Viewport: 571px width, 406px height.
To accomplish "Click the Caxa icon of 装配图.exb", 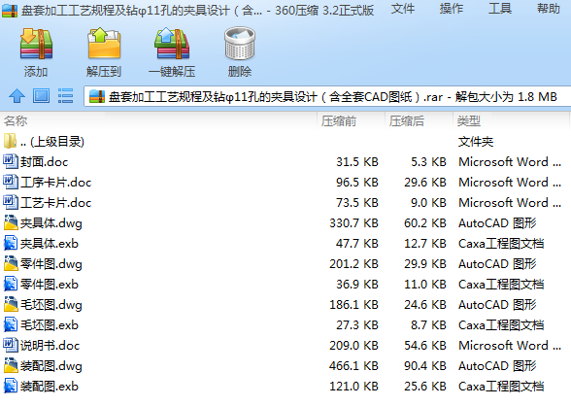I will pos(10,386).
